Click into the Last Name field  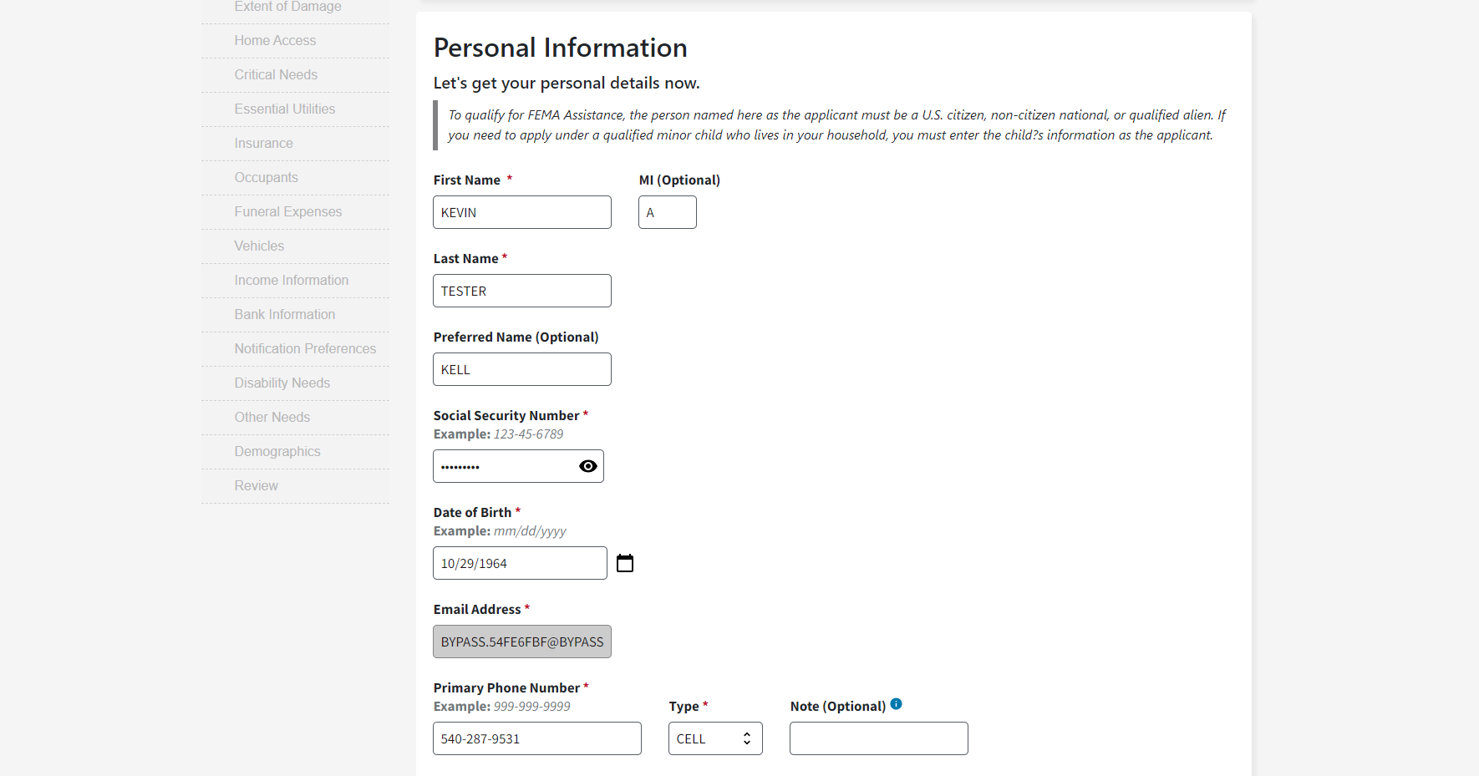pos(522,291)
